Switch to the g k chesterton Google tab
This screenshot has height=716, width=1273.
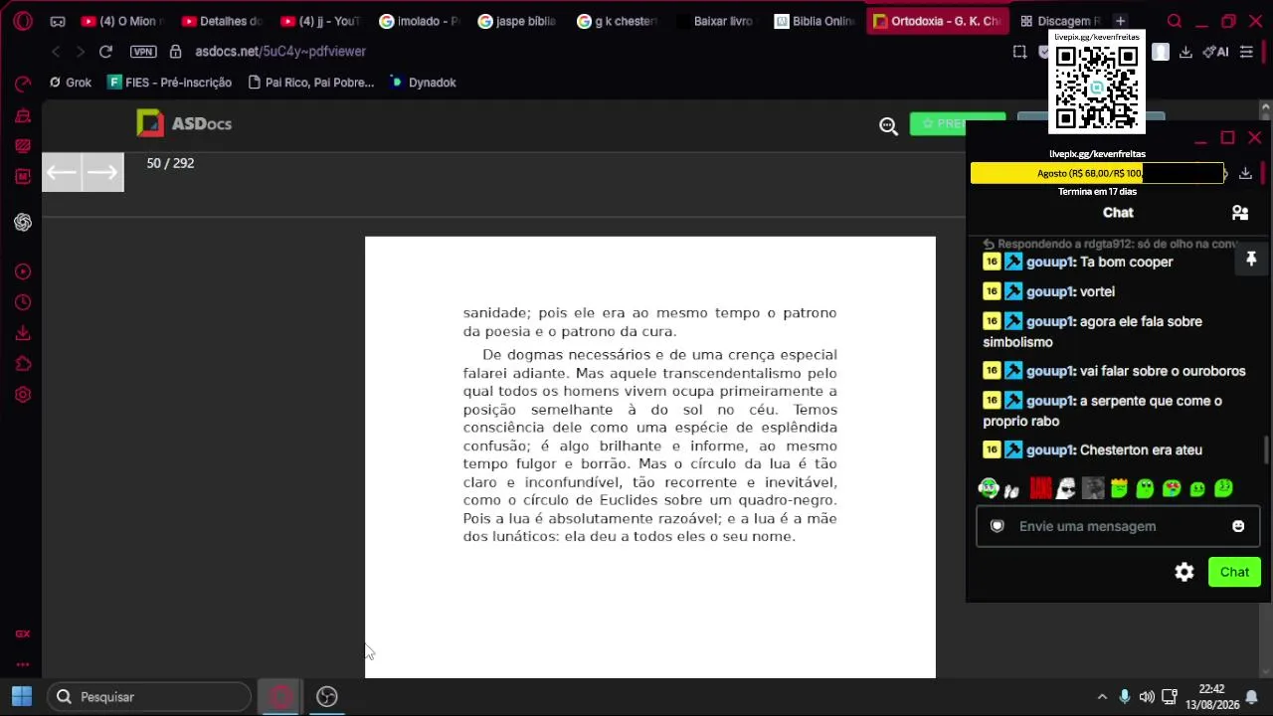click(618, 21)
